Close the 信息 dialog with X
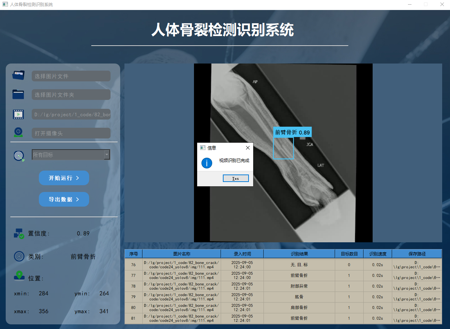The width and height of the screenshot is (450, 329). point(248,148)
